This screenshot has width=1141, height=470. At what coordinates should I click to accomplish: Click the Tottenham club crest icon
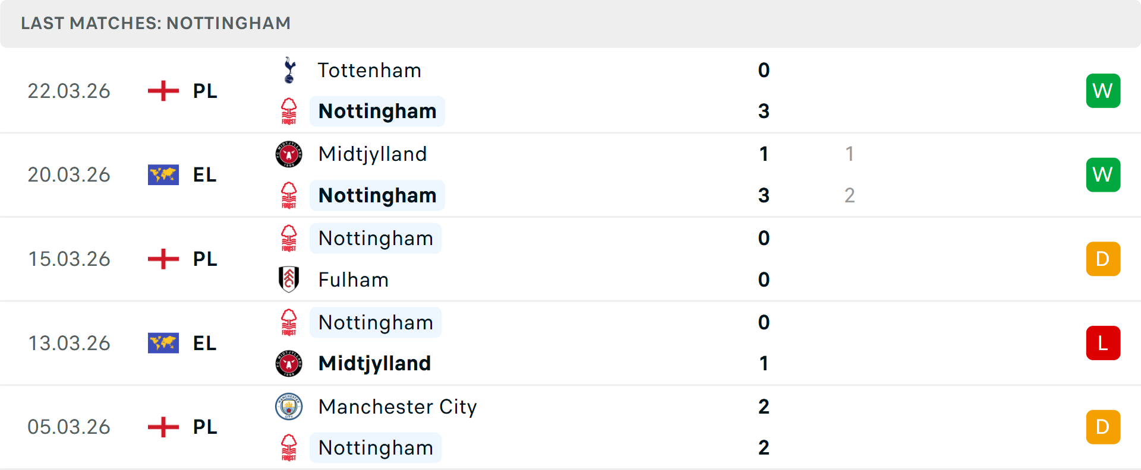[x=289, y=70]
